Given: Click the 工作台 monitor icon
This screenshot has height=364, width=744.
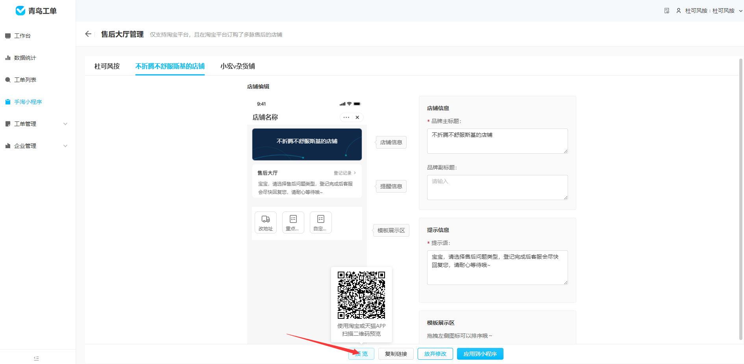Looking at the screenshot, I should pyautogui.click(x=8, y=36).
